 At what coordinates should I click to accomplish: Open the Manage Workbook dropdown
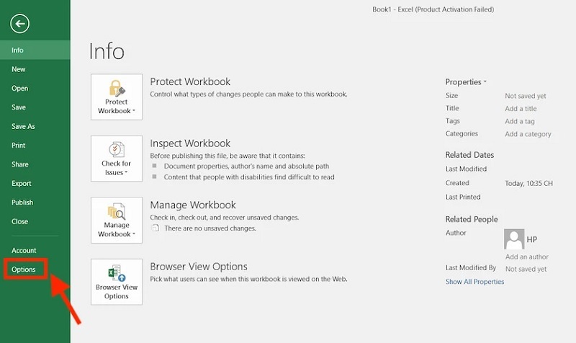coord(117,220)
